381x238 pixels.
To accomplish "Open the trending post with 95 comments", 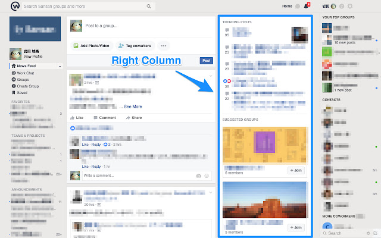I will pyautogui.click(x=242, y=32).
